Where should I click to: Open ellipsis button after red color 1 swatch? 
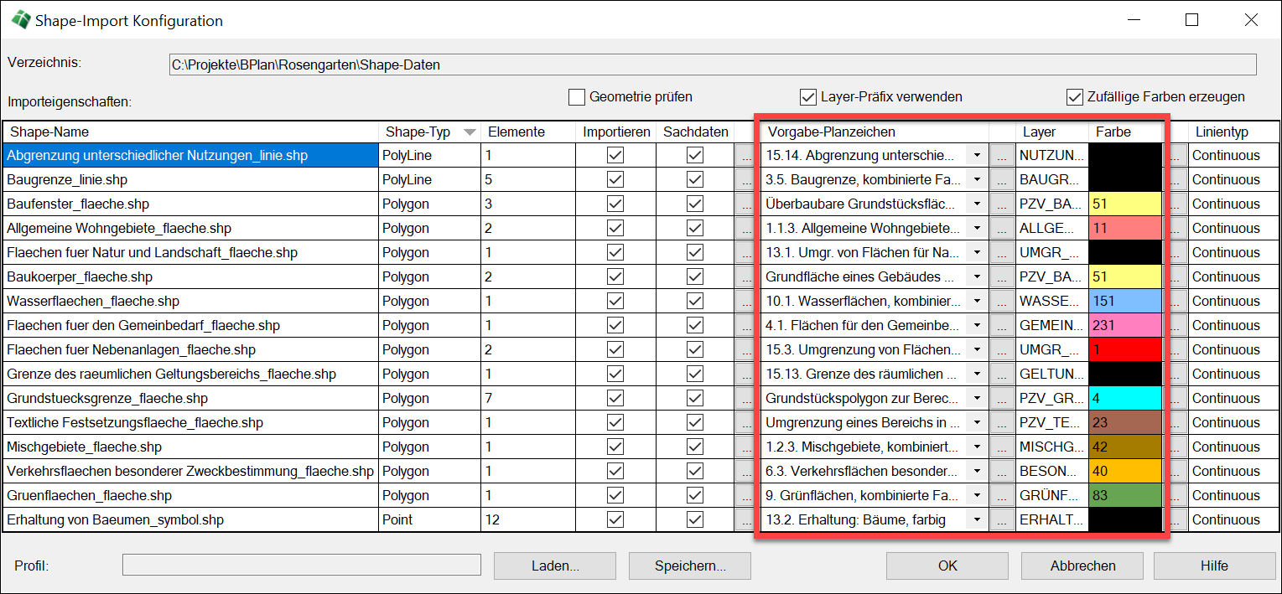[x=1176, y=349]
